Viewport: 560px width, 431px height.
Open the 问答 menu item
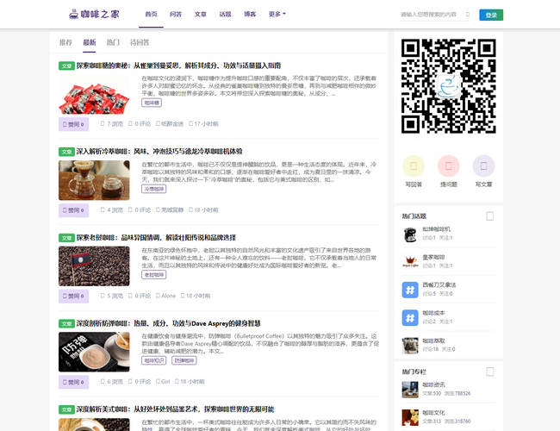coord(176,15)
